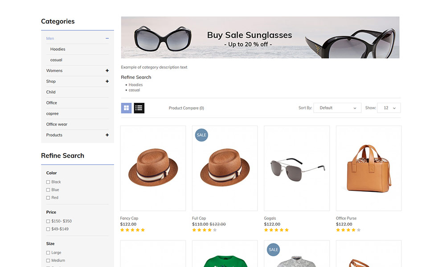The image size is (430, 267).
Task: Click the SALE badge on Full Cap
Action: coord(201,135)
